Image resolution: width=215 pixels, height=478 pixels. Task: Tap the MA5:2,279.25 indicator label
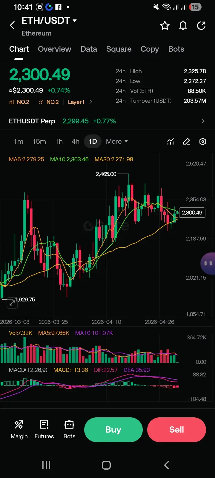click(x=27, y=159)
